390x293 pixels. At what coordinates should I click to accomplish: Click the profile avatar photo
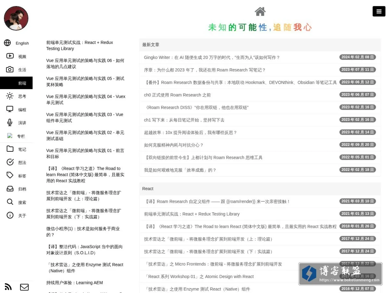coord(16,18)
